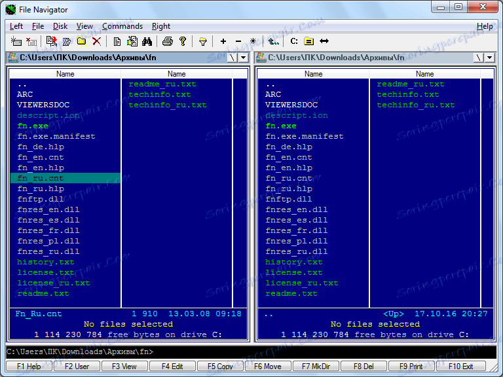This screenshot has height=377, width=503.
Task: Select fnftp.dll in left panel
Action: coord(41,199)
